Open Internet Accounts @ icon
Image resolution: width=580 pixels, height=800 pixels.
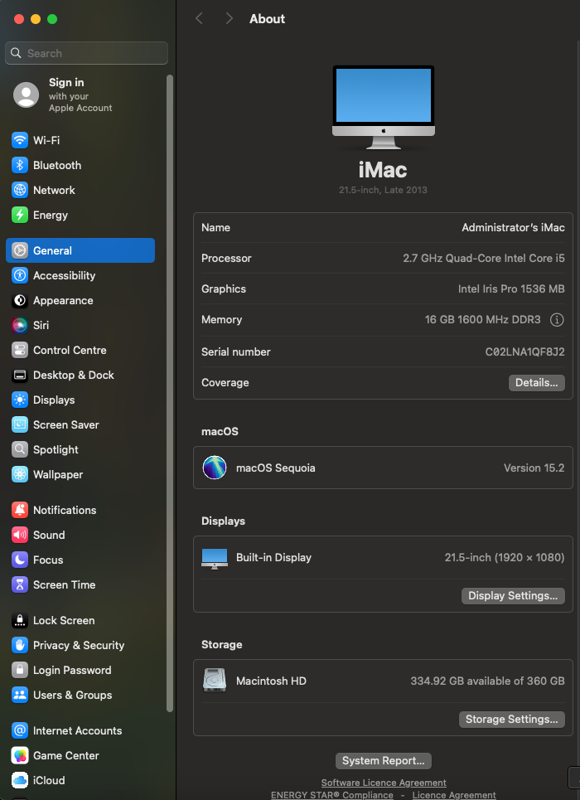tap(20, 730)
